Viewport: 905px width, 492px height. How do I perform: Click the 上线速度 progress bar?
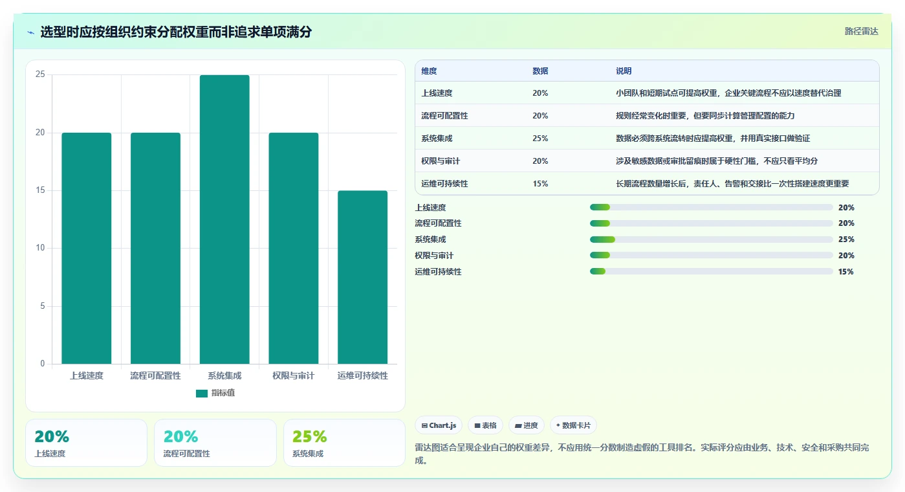tap(712, 207)
